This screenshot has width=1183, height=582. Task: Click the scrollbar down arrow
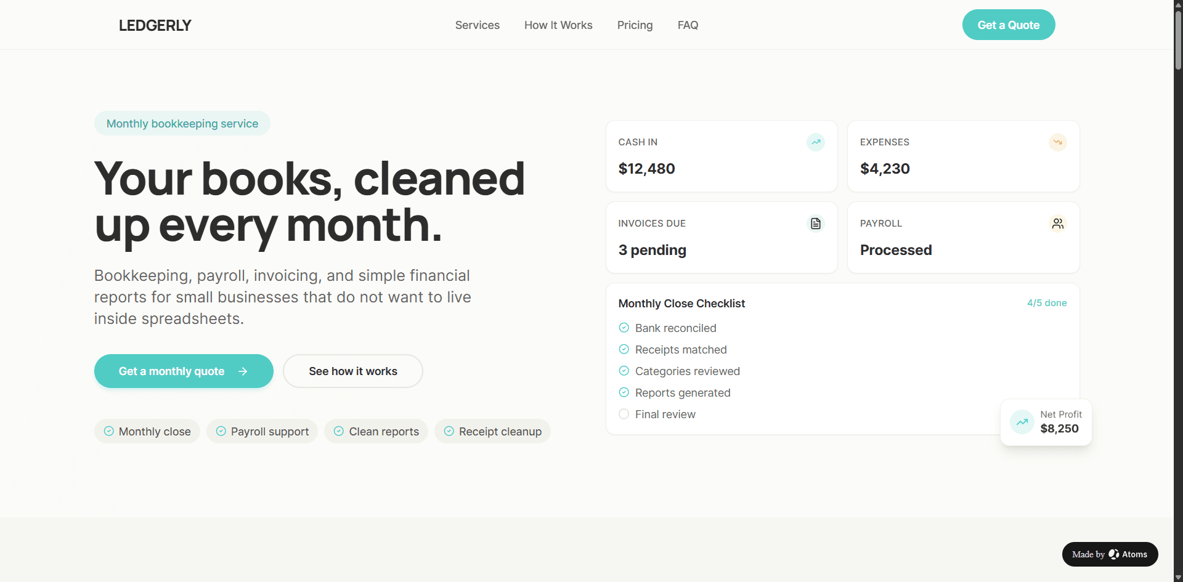coord(1178,578)
